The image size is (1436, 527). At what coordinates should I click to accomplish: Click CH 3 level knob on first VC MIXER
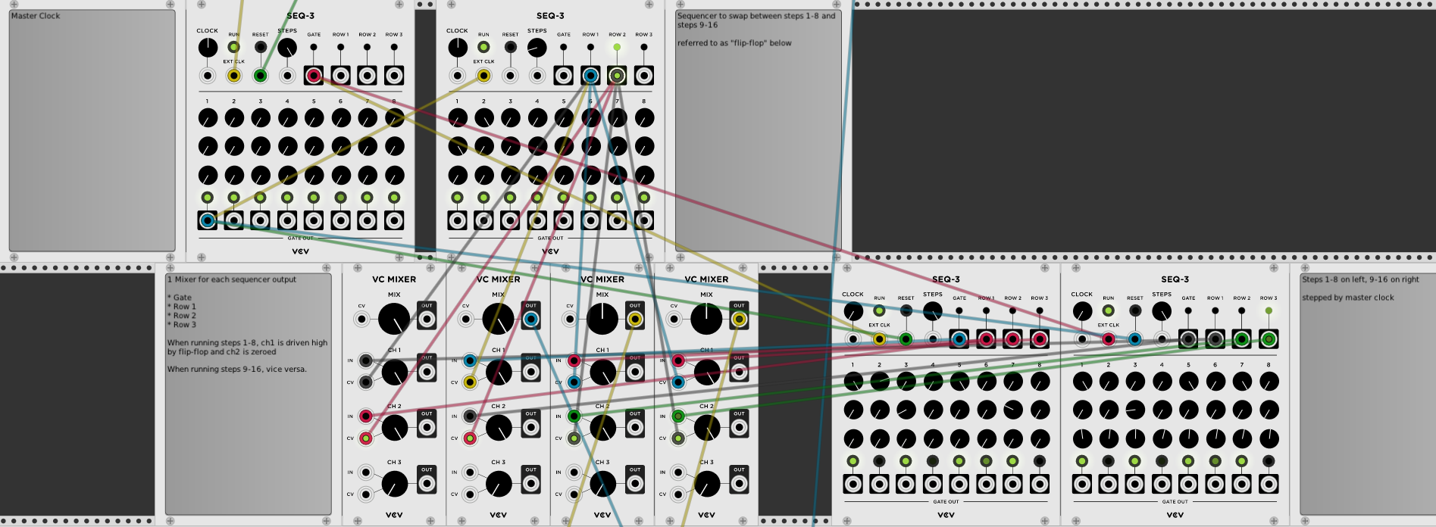coord(394,484)
